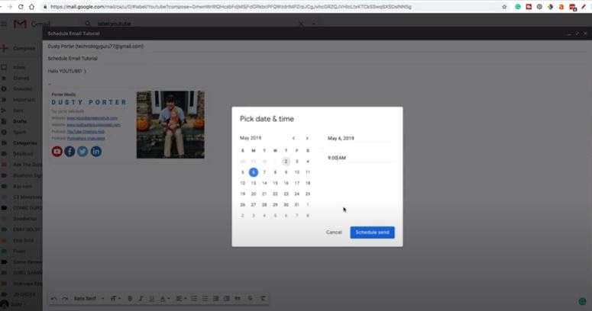Open the Inbox folder

tap(19, 67)
